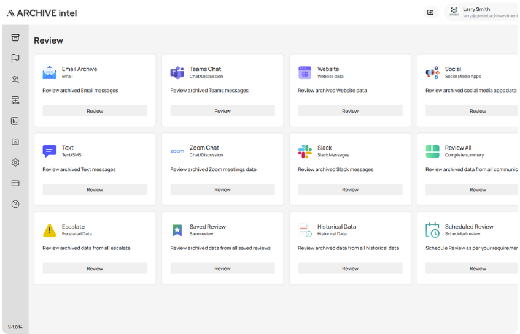520x334 pixels.
Task: Open the archive box icon in sidebar
Action: [15, 37]
